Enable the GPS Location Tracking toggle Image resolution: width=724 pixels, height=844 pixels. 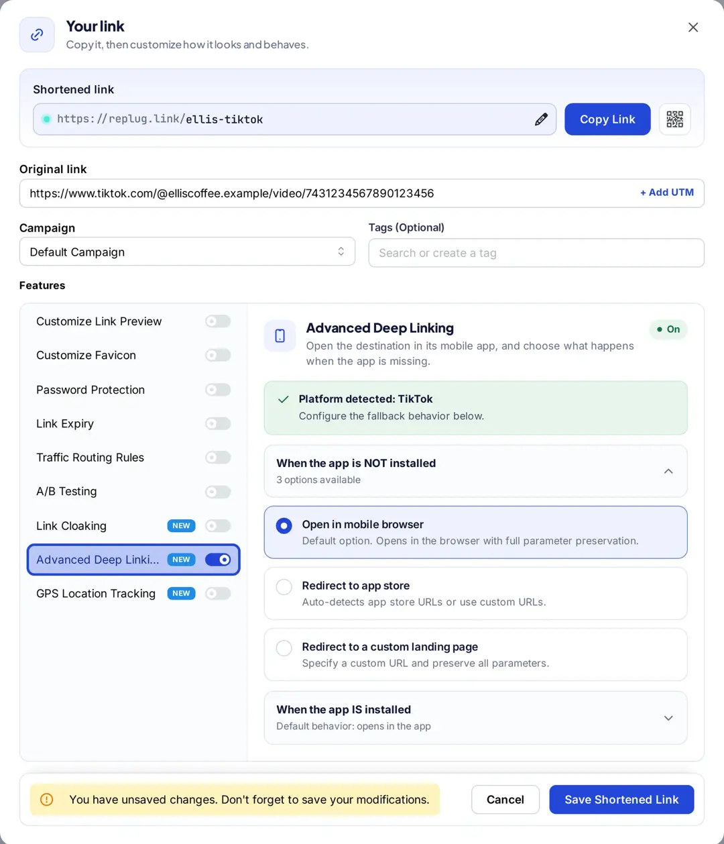[x=218, y=594]
